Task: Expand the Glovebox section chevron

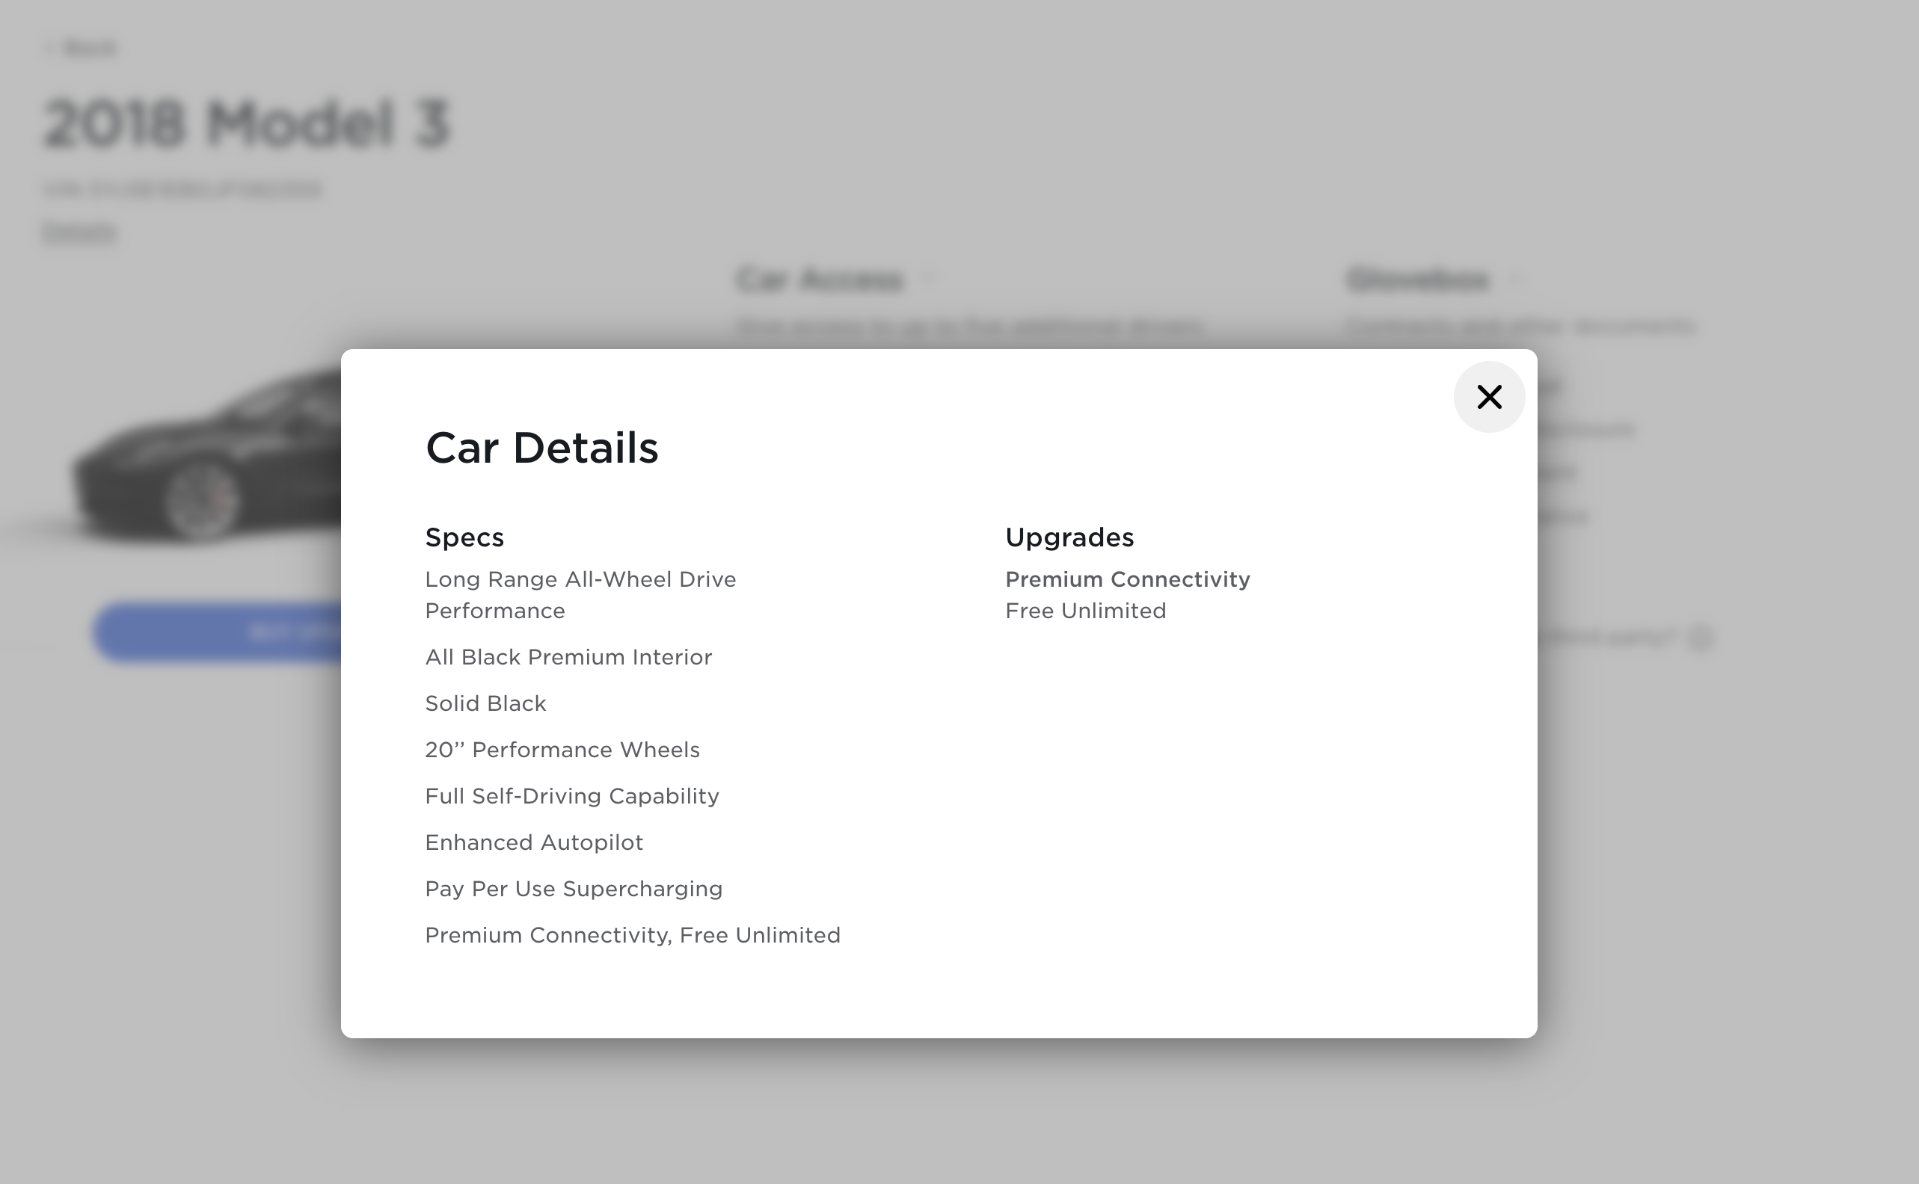Action: point(1516,279)
